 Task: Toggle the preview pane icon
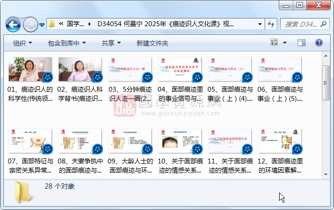302,43
